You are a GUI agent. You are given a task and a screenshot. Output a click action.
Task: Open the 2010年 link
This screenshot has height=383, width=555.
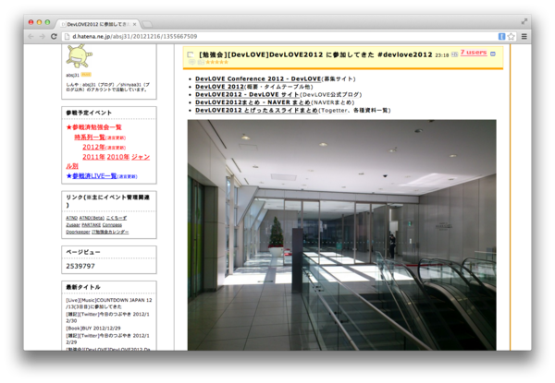(x=118, y=157)
